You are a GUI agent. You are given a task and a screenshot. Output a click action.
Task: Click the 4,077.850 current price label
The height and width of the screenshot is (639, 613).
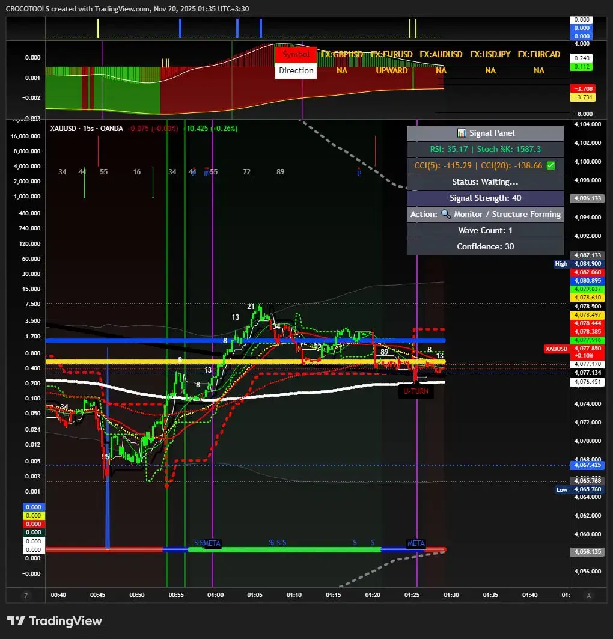[587, 349]
